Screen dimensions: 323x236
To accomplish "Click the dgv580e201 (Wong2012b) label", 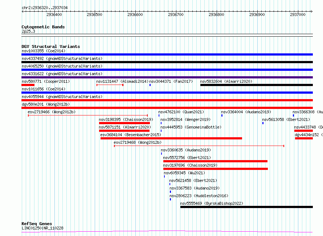I will [46, 104].
